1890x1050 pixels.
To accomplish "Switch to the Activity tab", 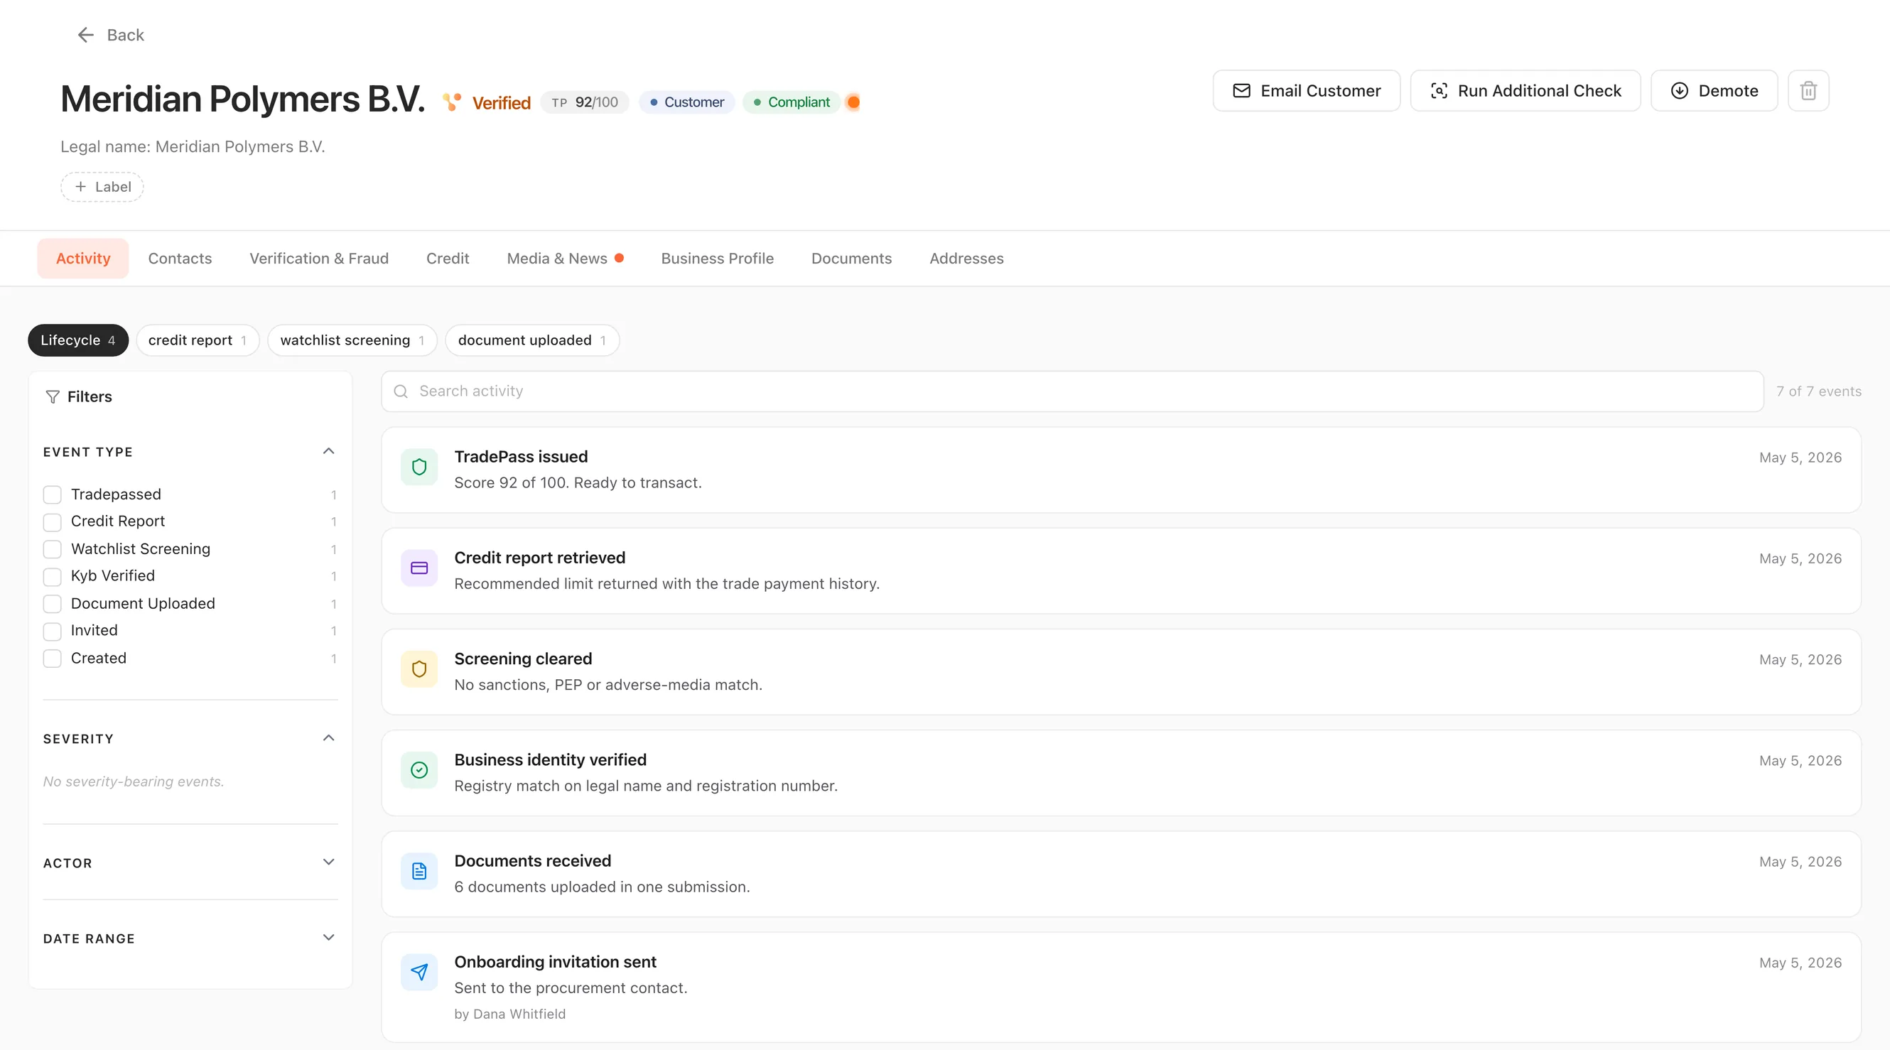I will (83, 259).
